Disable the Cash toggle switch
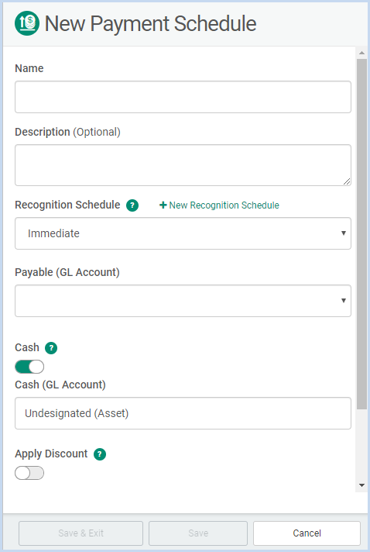The height and width of the screenshot is (552, 370). point(29,367)
